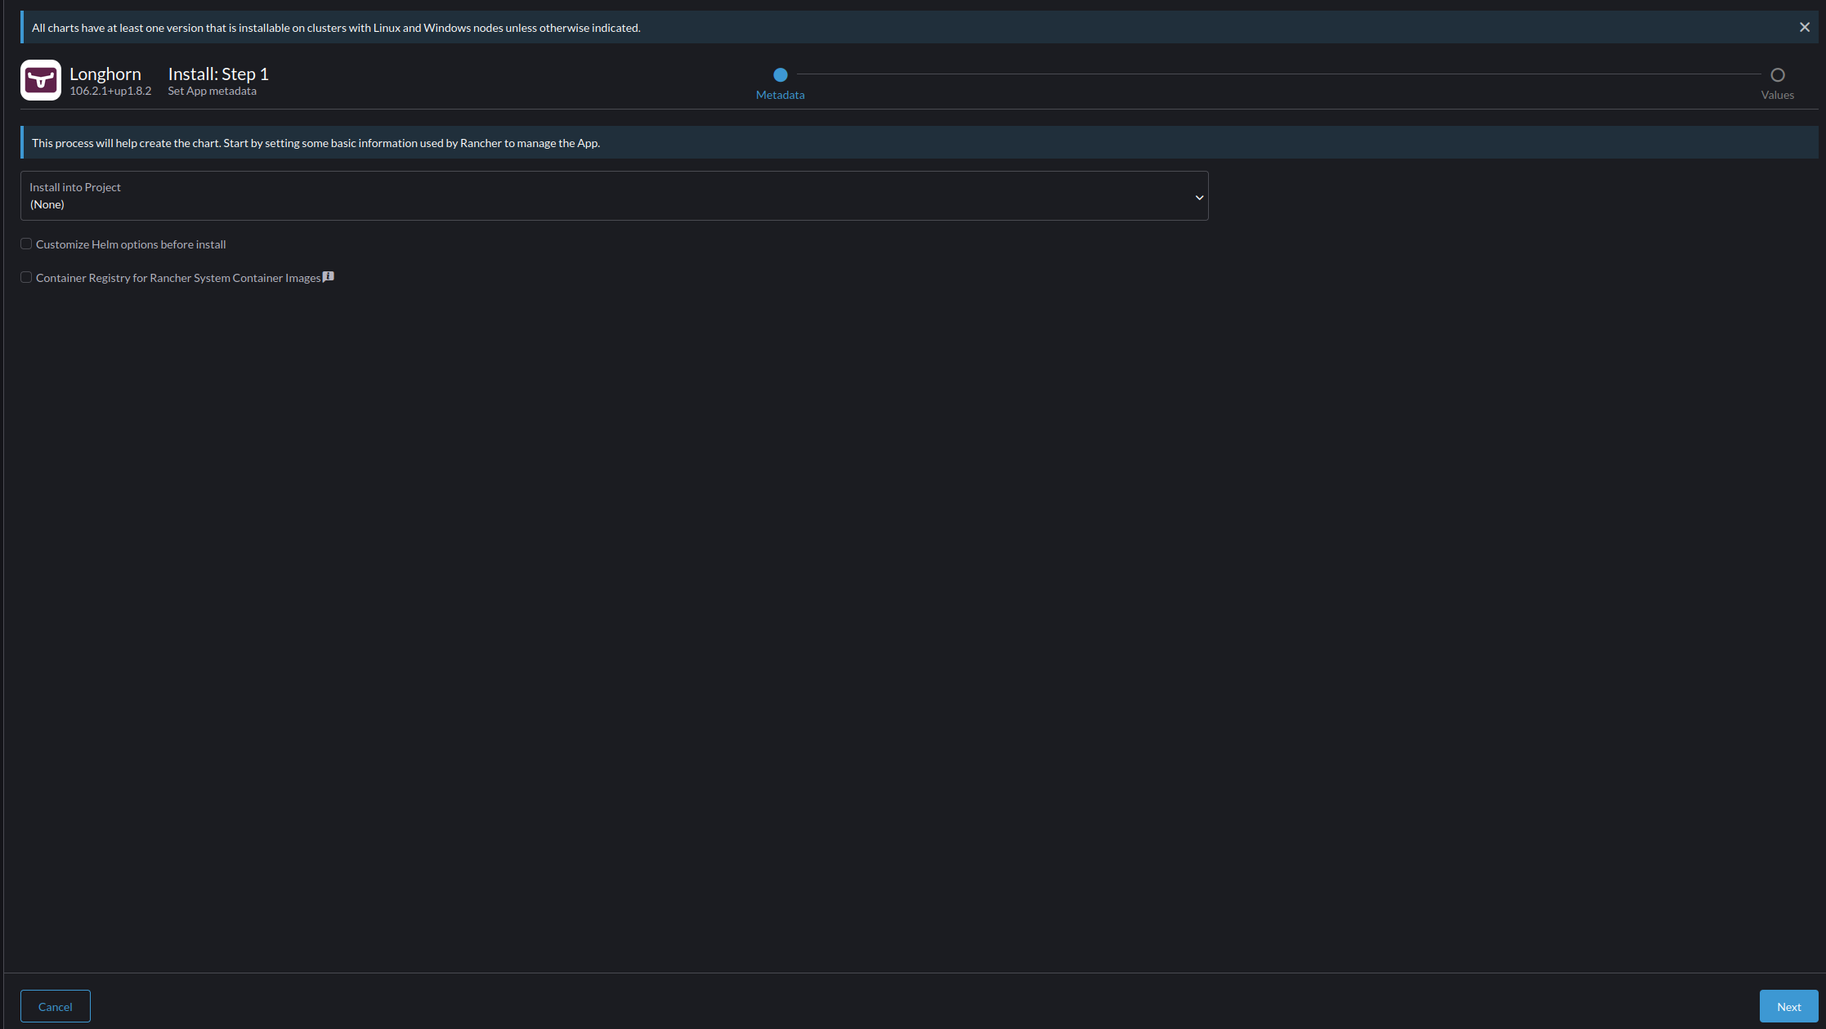Image resolution: width=1826 pixels, height=1029 pixels.
Task: Click the info icon beside Container Registry
Action: point(329,277)
